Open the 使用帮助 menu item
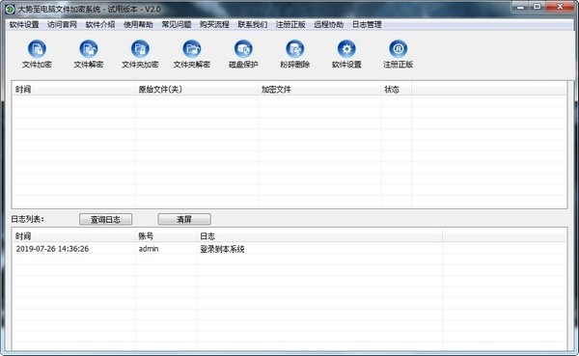The width and height of the screenshot is (579, 356). pyautogui.click(x=138, y=25)
